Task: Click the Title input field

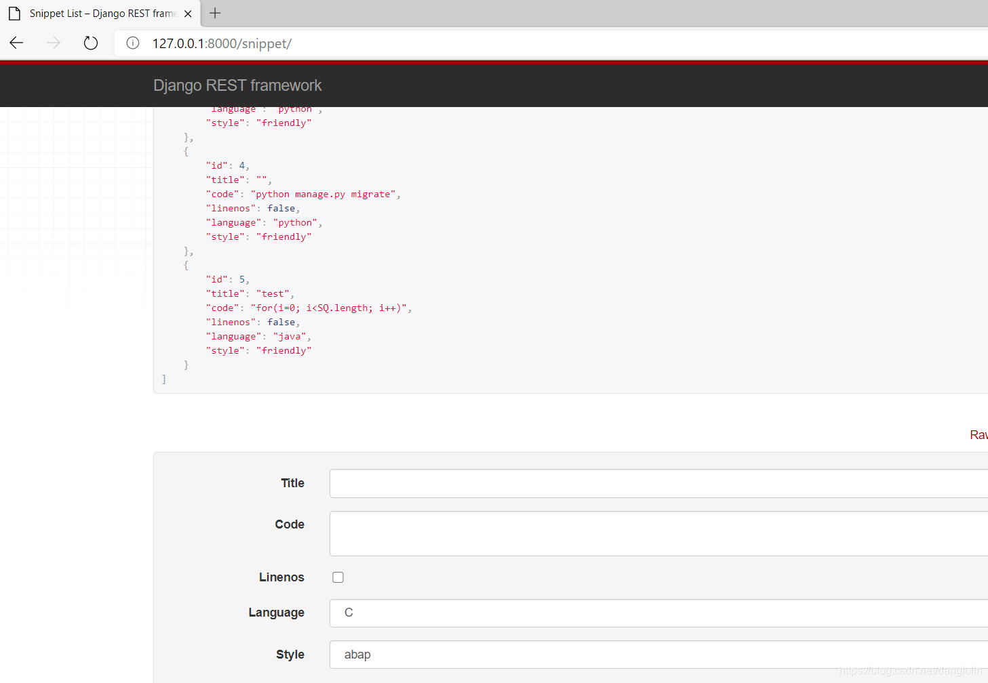Action: (x=658, y=484)
